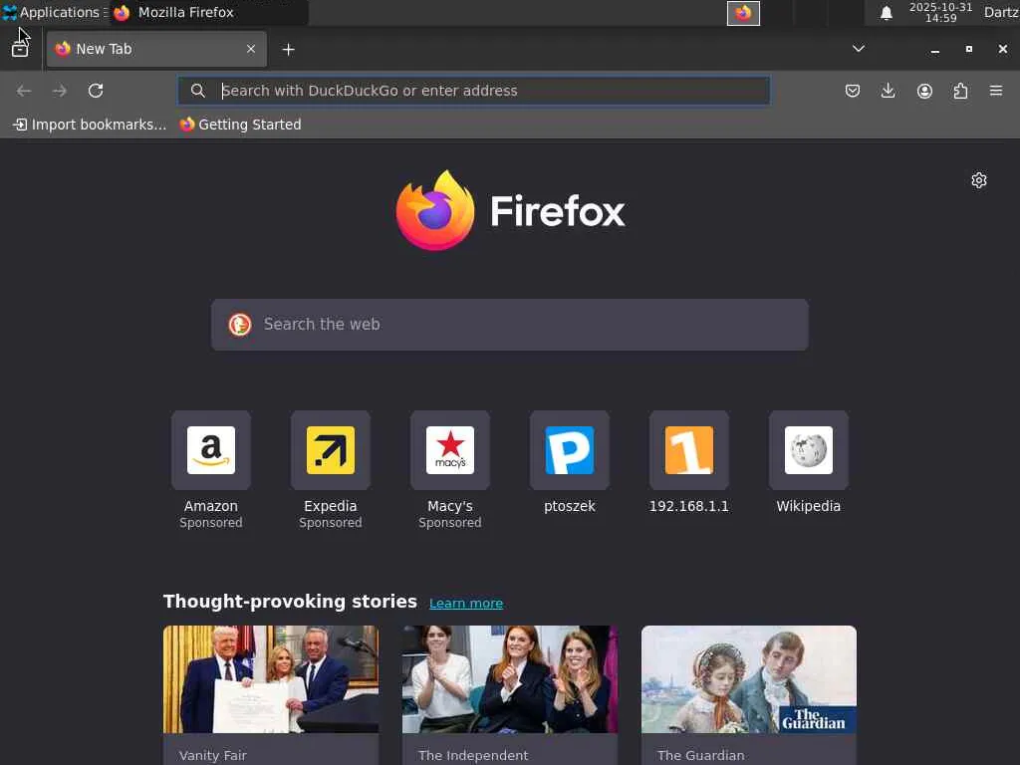Open the Applications menu in top panel
1020x765 pixels.
tap(54, 12)
